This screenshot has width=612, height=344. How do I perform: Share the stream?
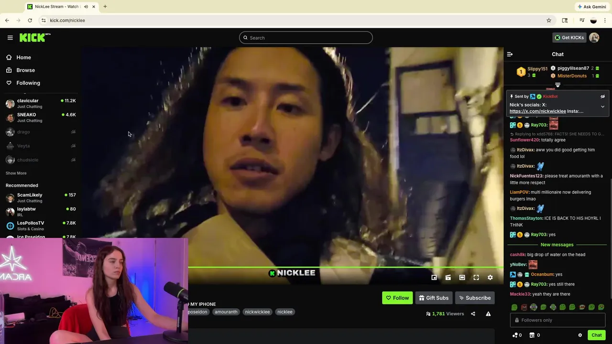(473, 314)
